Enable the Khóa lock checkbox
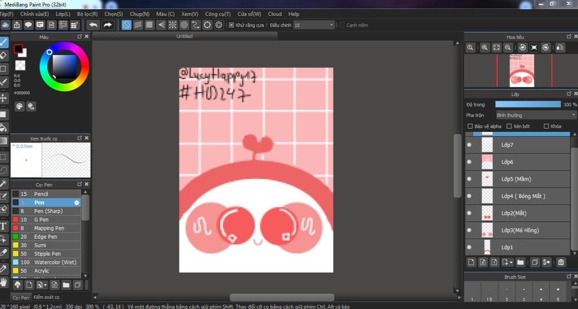The height and width of the screenshot is (309, 578). pos(546,126)
